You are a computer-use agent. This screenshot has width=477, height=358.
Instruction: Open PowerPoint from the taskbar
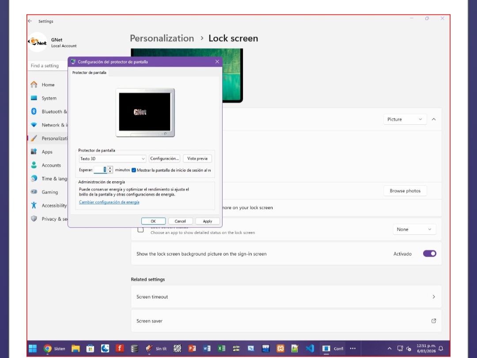point(192,348)
